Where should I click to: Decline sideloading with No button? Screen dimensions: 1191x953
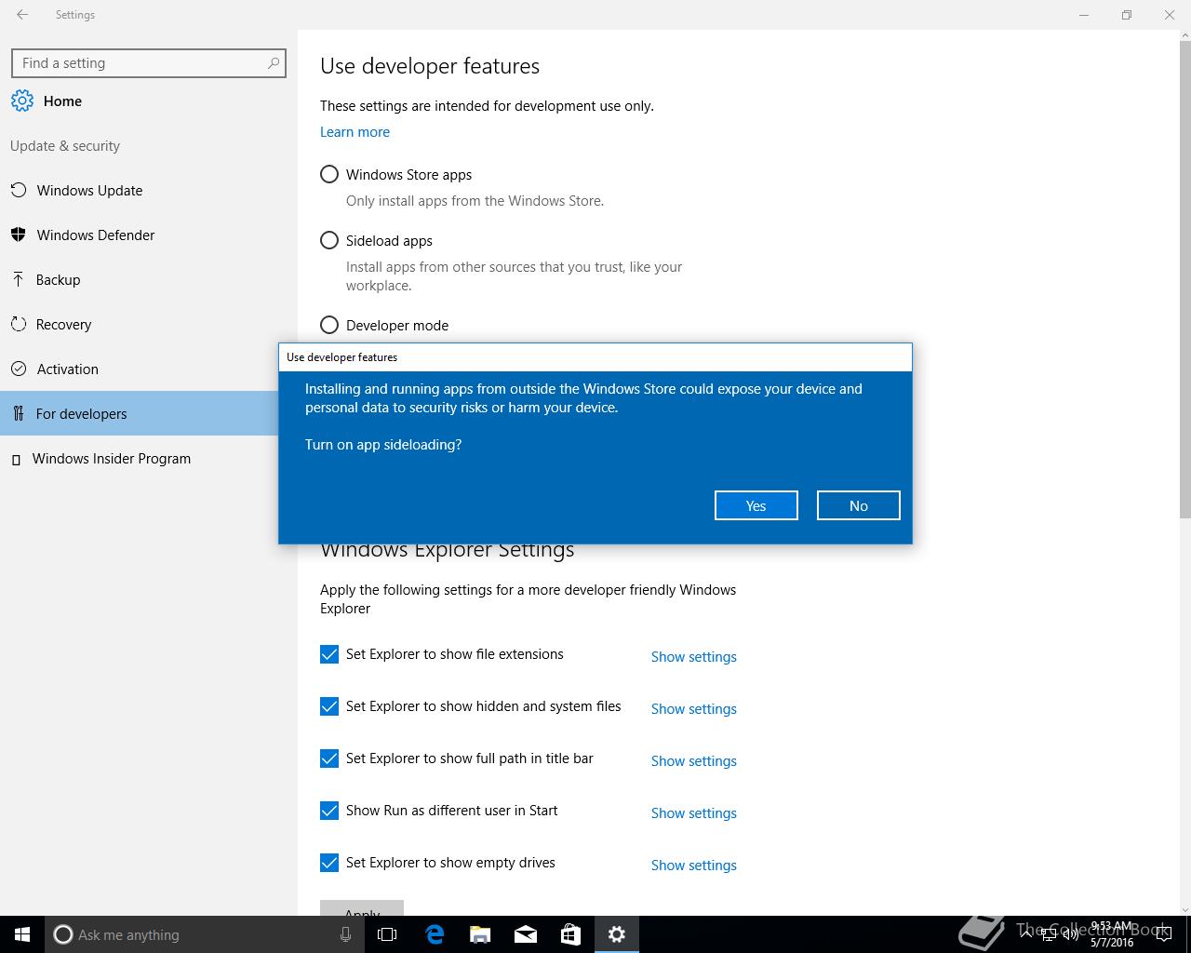[x=858, y=505]
